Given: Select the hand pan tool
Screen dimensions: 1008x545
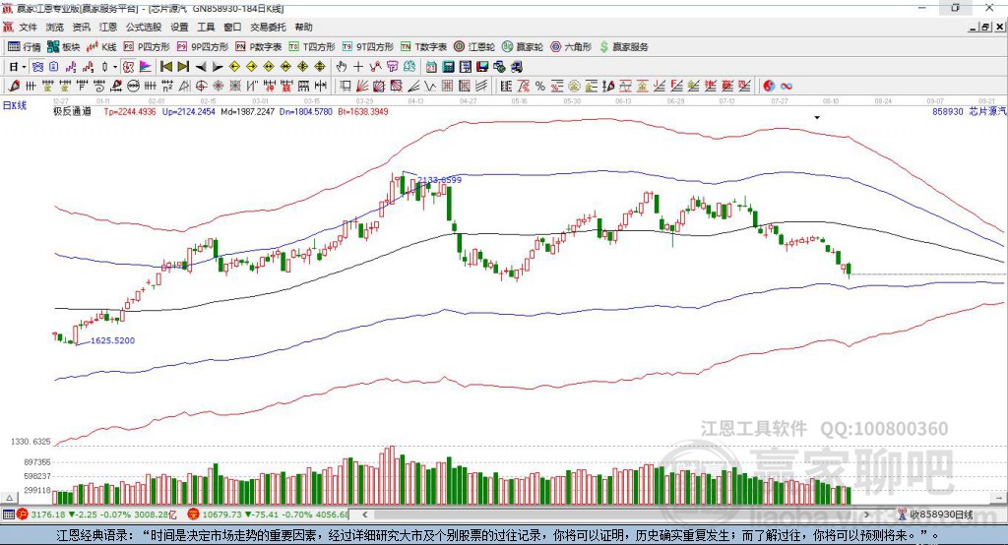Looking at the screenshot, I should click(341, 66).
